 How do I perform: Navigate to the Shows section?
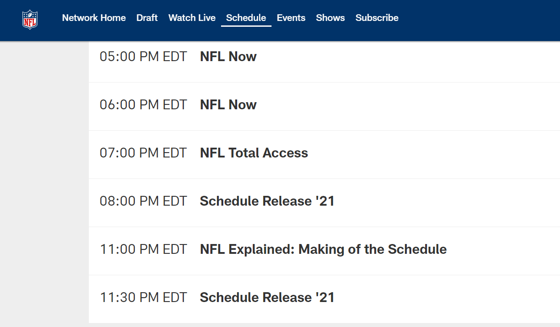330,18
